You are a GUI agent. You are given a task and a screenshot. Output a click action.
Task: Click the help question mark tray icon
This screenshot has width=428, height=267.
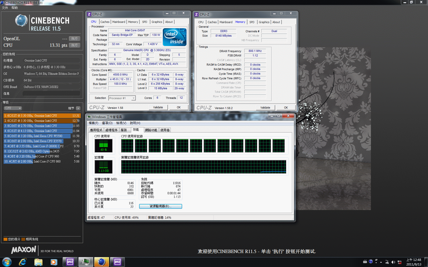pos(371,261)
